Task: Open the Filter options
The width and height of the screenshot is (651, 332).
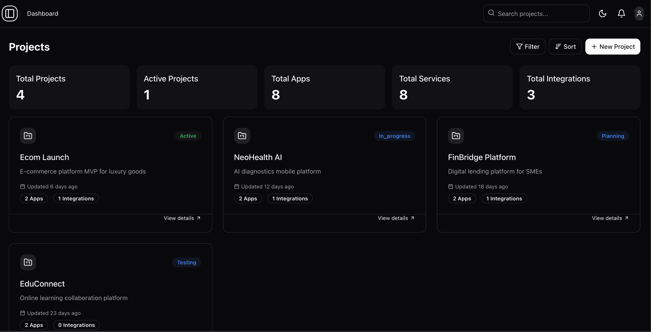Action: click(x=528, y=46)
